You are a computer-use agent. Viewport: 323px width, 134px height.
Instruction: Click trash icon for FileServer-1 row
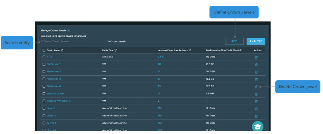coord(256,65)
